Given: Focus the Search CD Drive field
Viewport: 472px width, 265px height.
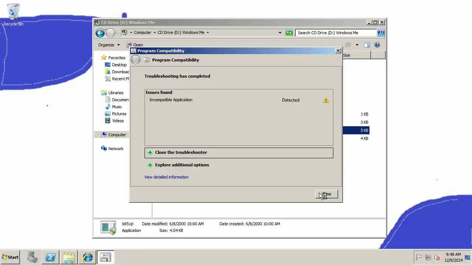Looking at the screenshot, I should 336,33.
